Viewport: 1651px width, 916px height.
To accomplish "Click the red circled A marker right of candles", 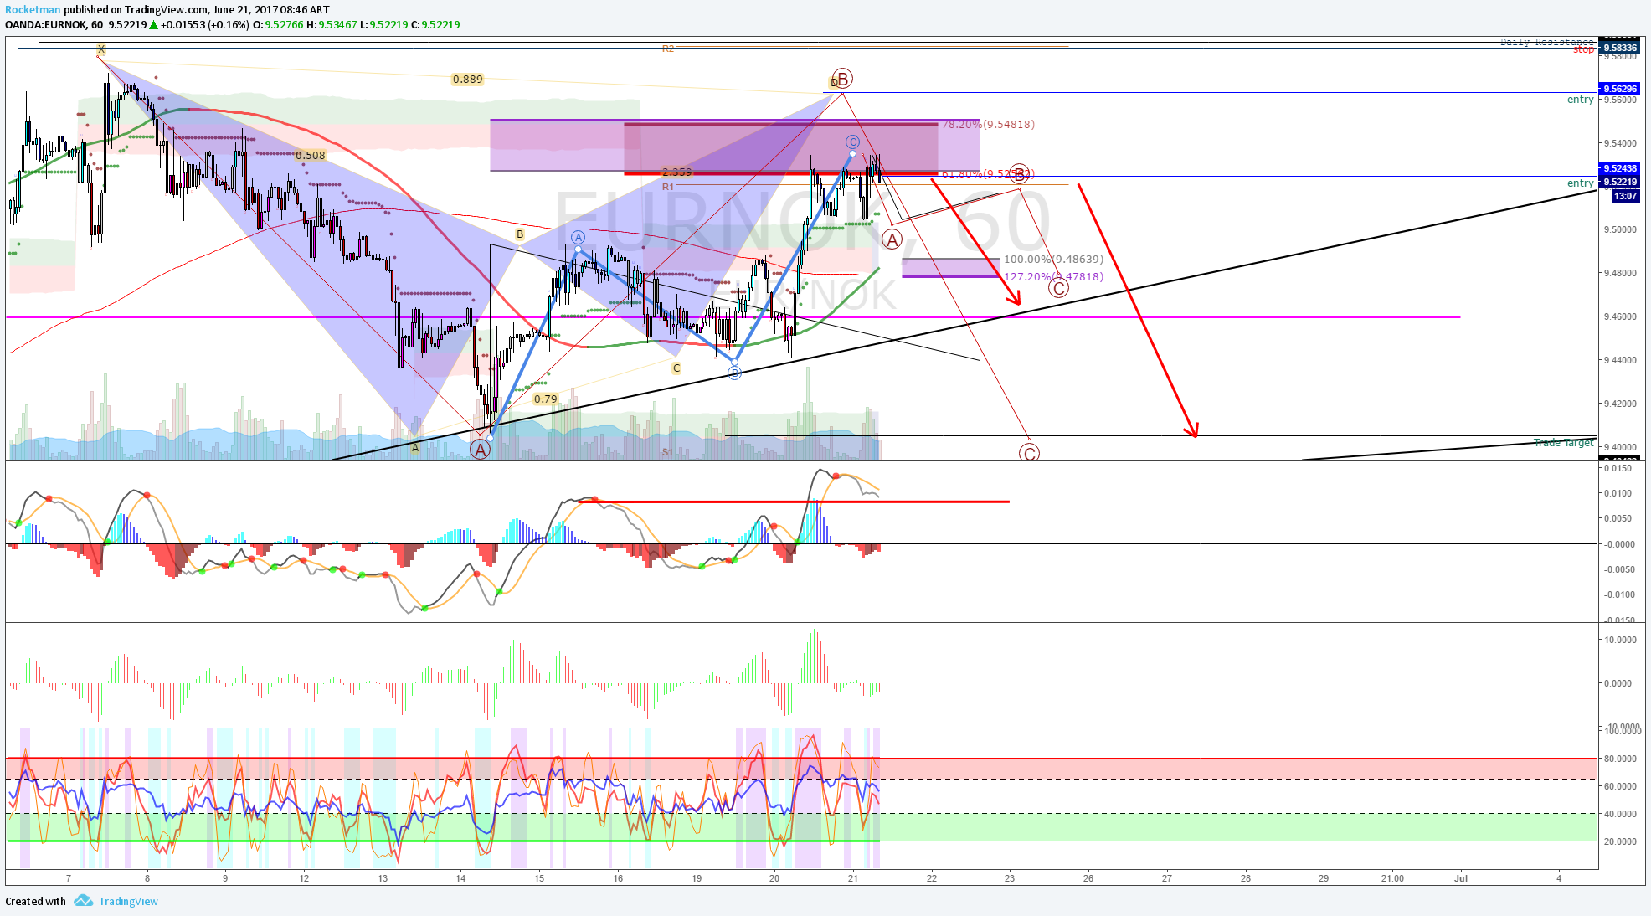I will [892, 240].
